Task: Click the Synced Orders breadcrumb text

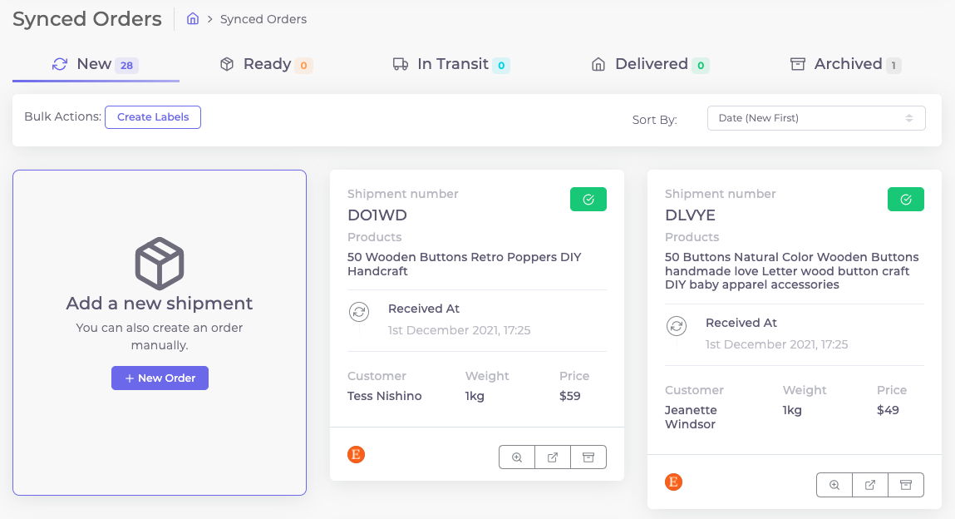Action: click(x=263, y=19)
